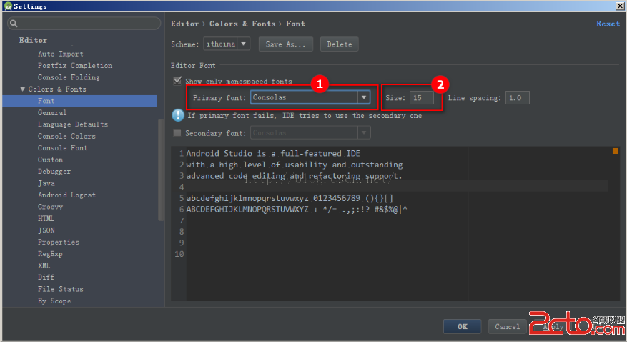Close the Settings dialog window
This screenshot has height=342, width=627.
[x=620, y=6]
